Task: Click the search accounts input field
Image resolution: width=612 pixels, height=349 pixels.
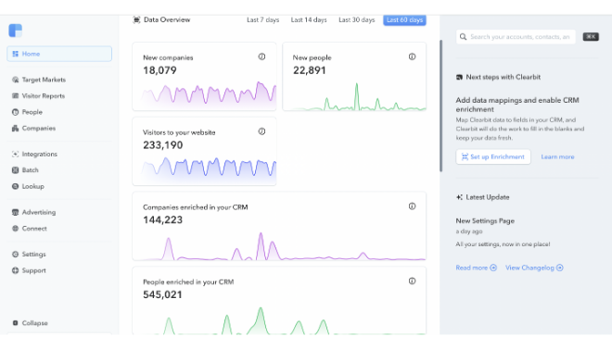Action: (x=516, y=37)
